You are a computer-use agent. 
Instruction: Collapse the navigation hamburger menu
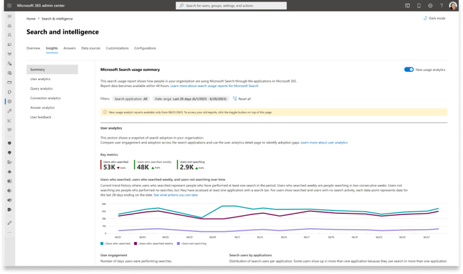pyautogui.click(x=9, y=16)
